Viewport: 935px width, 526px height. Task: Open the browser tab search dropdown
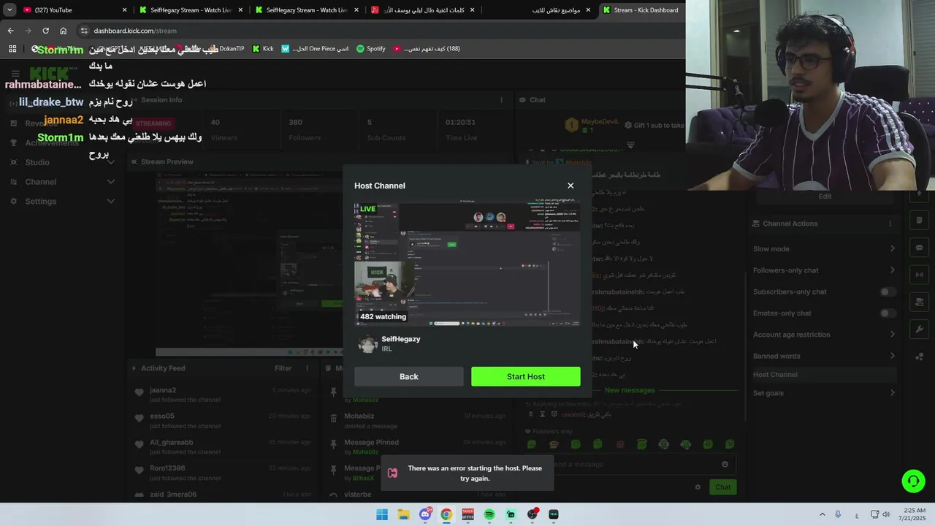tap(9, 10)
